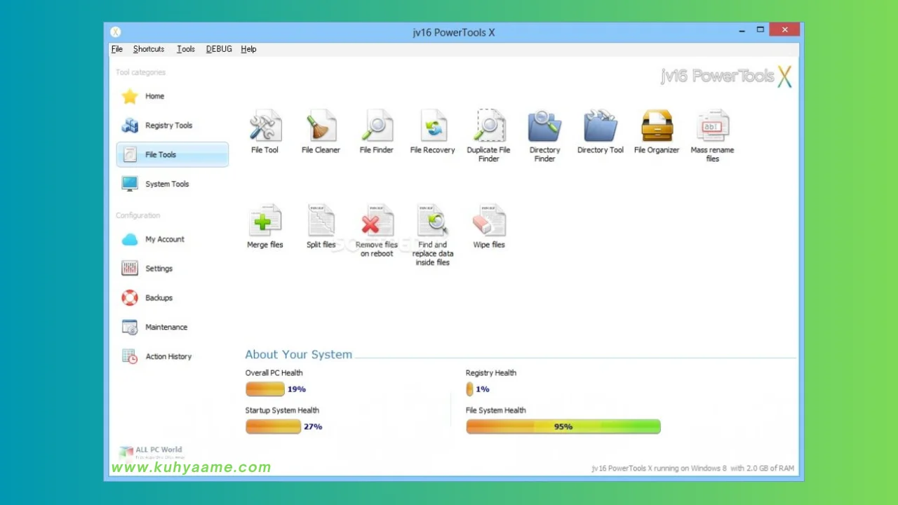Click the Configuration heading

[138, 215]
